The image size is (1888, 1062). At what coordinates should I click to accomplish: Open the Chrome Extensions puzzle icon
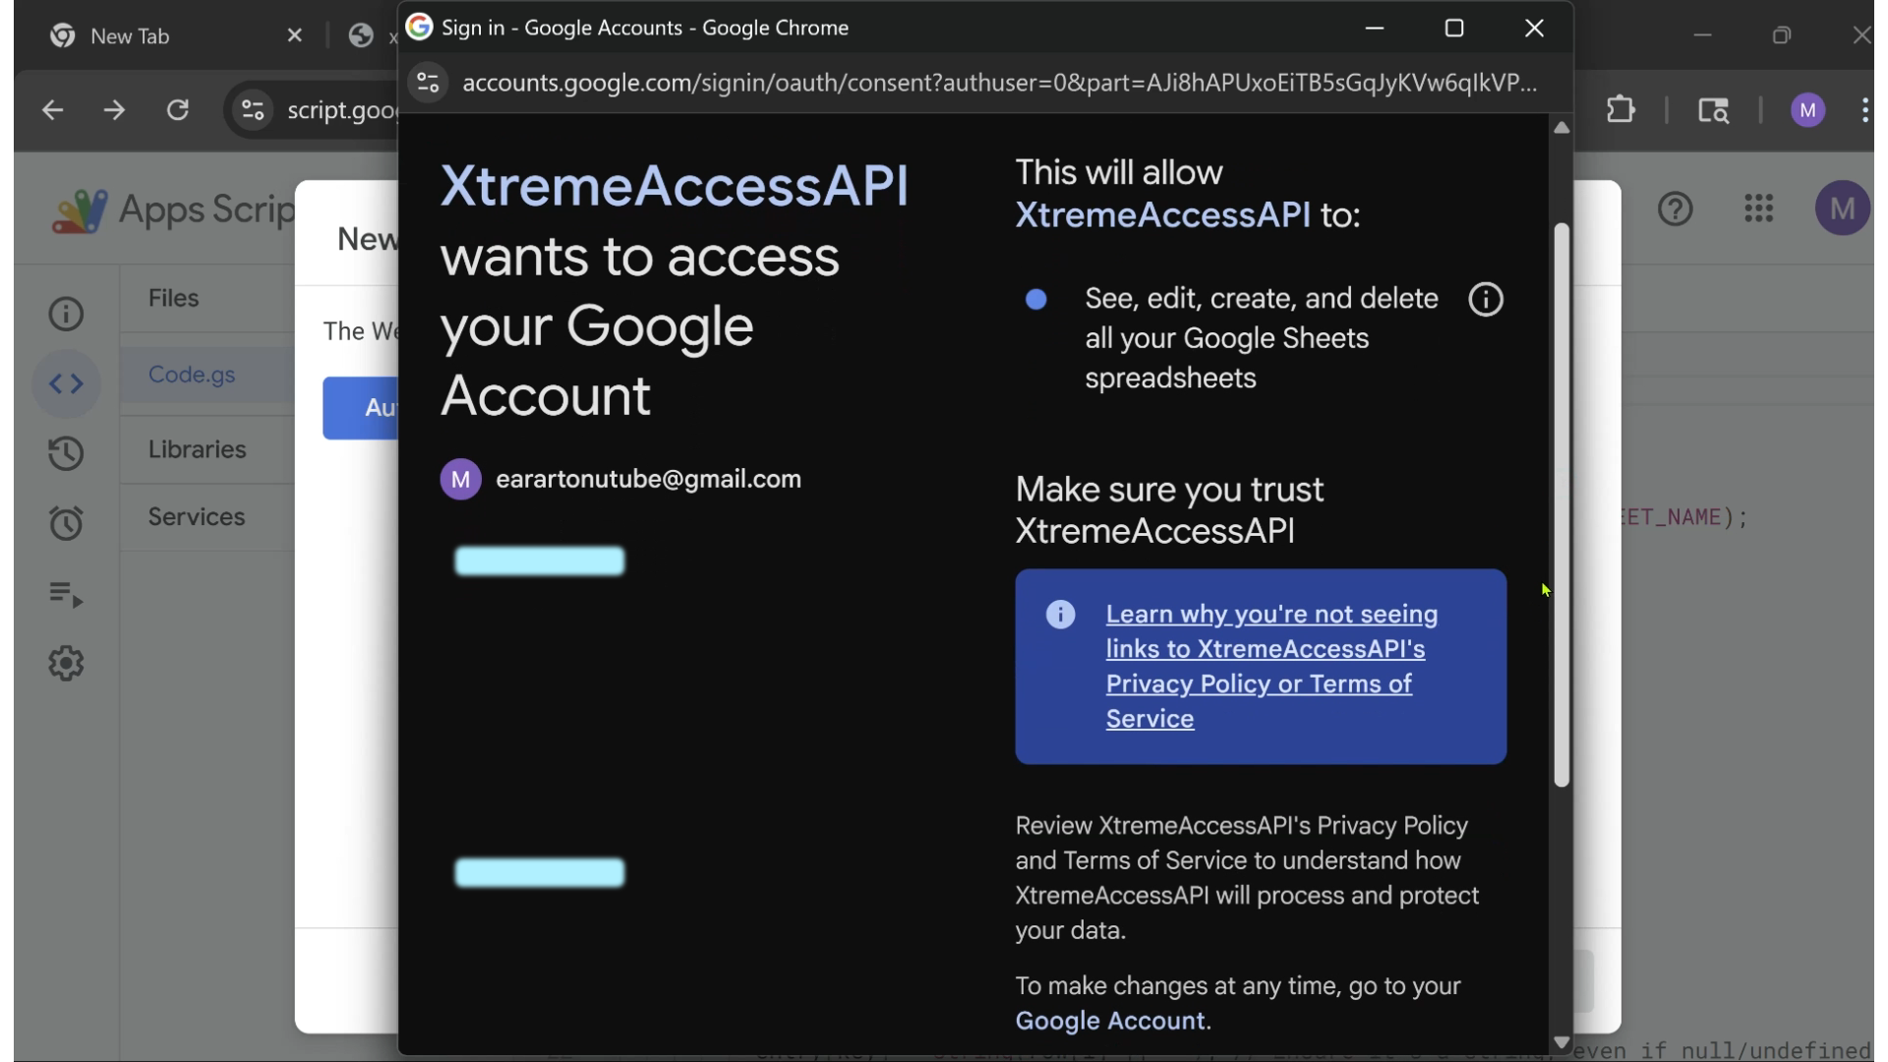(x=1621, y=110)
